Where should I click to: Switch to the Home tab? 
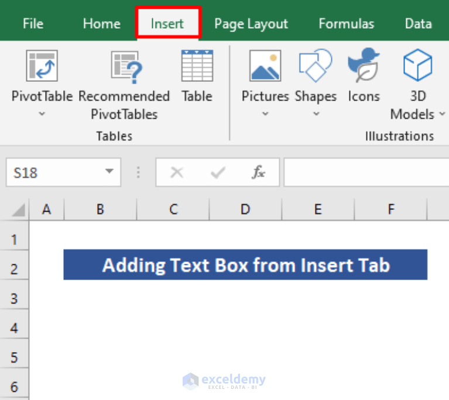click(x=102, y=24)
